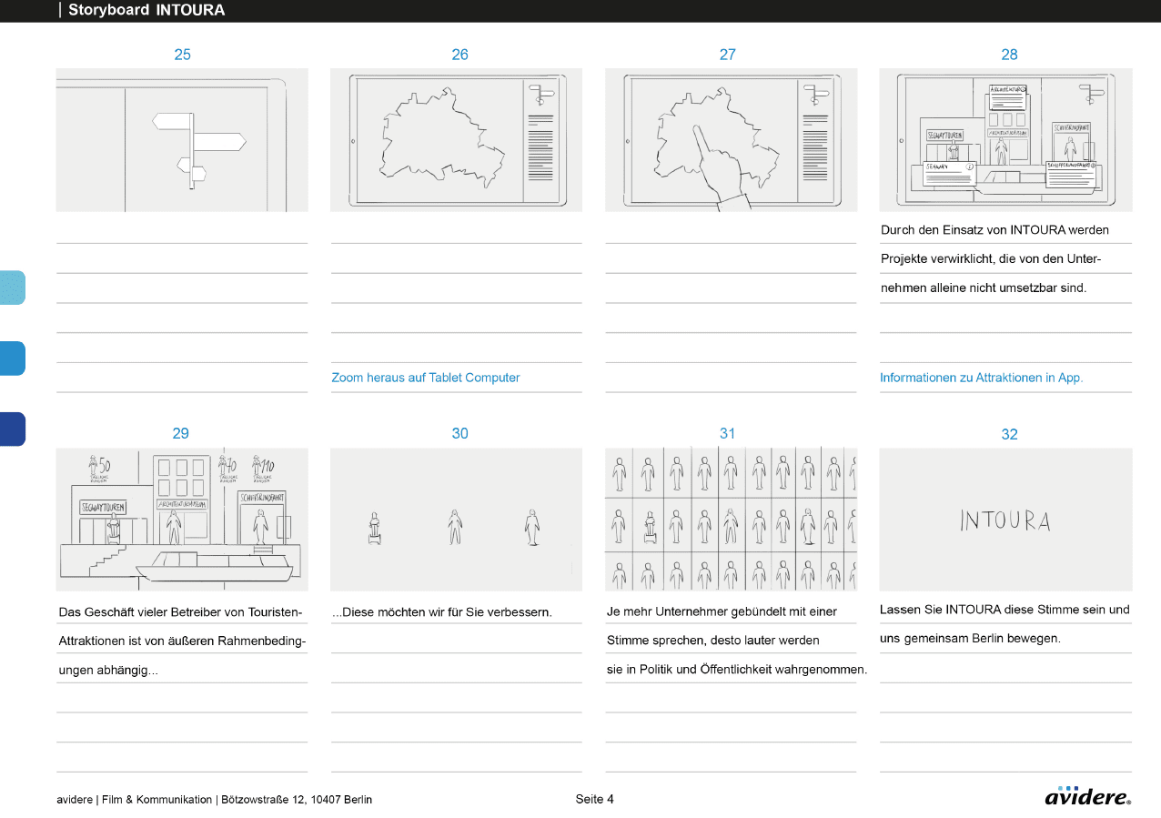Click the avidere logo
Viewport: 1161px width, 818px height.
[x=1088, y=796]
